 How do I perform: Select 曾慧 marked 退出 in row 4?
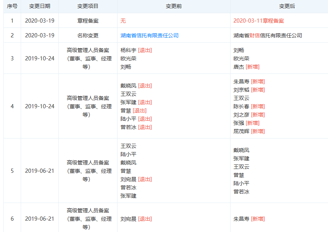pos(126,111)
